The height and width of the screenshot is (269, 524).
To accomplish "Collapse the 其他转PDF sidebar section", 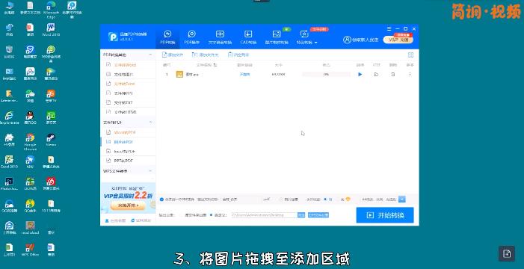I will (x=150, y=123).
